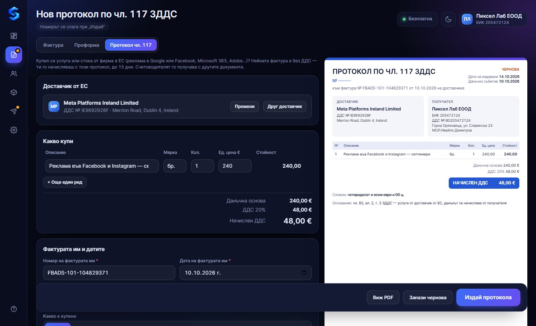Click Запази чернова button

coord(428,297)
